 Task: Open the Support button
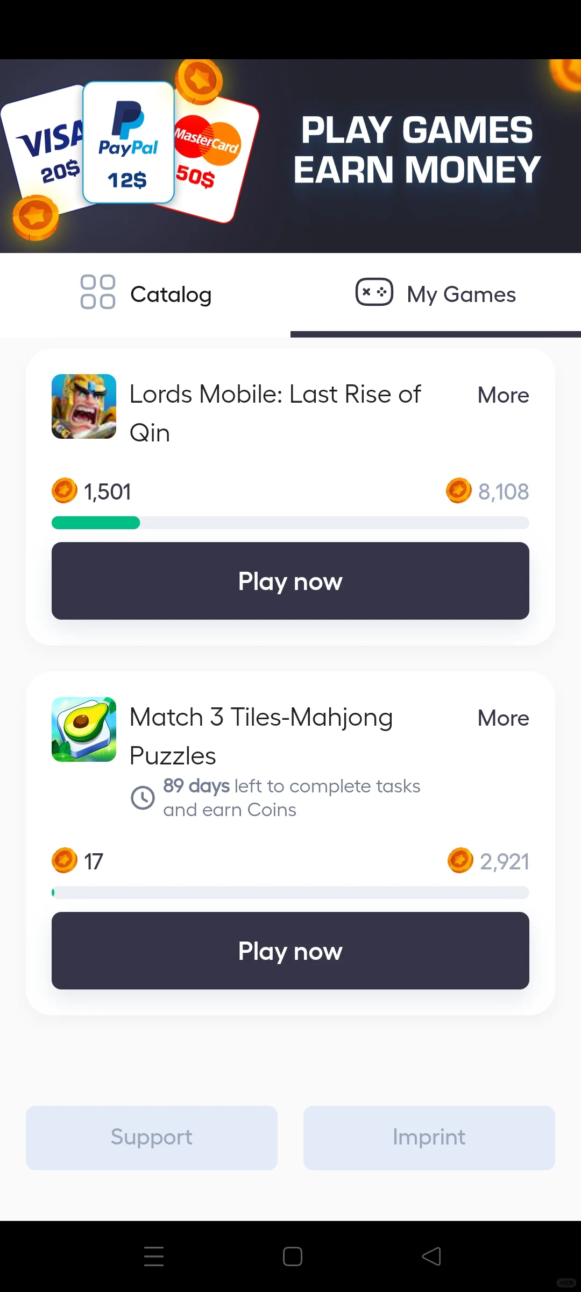(x=152, y=1137)
